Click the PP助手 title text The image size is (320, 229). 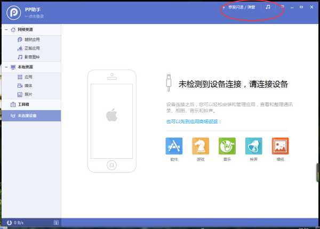point(33,10)
